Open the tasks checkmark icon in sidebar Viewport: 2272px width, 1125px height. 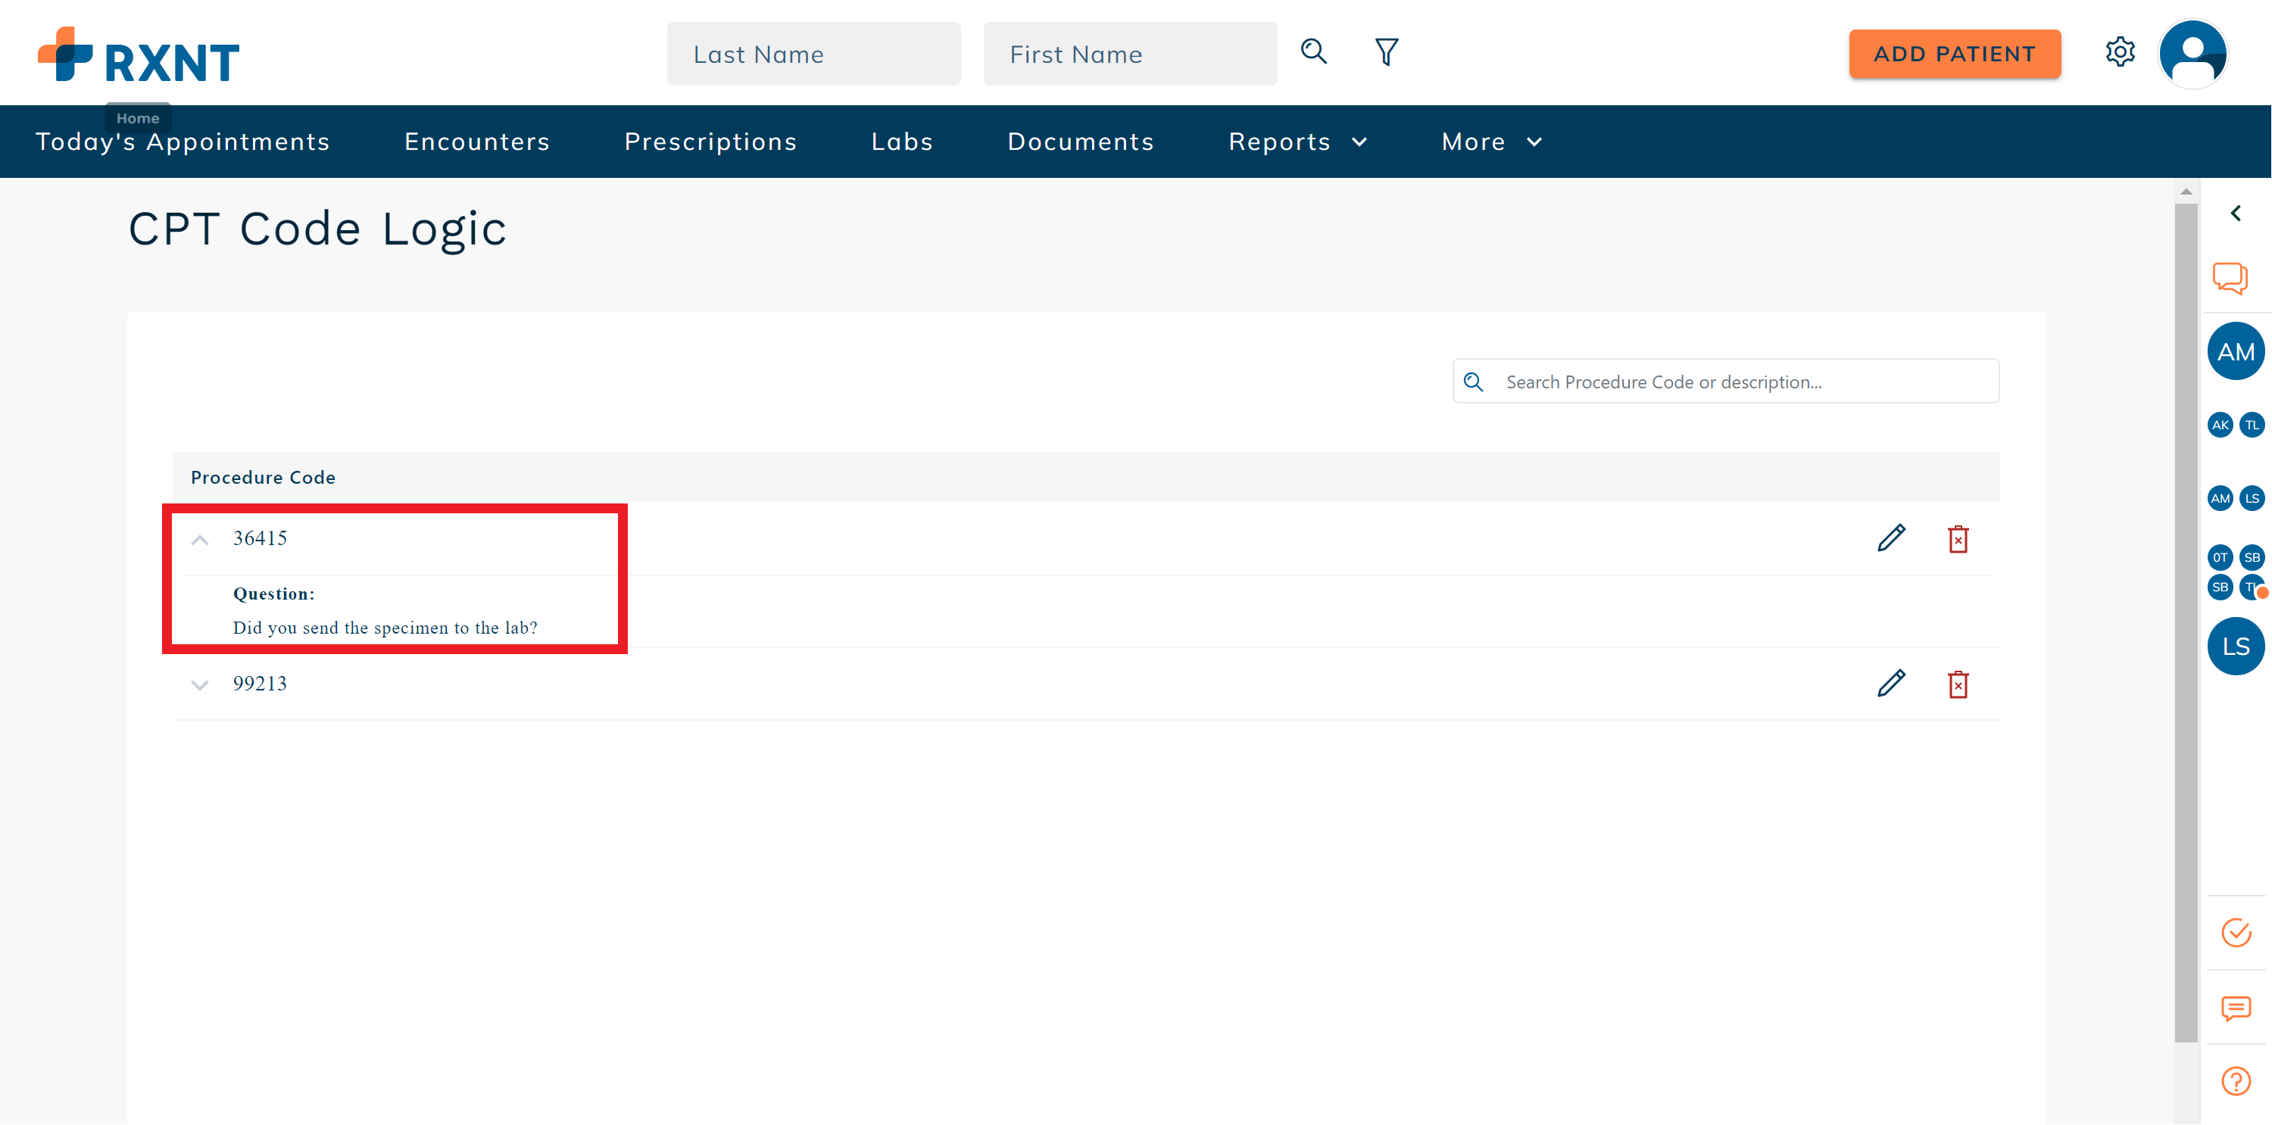[x=2235, y=932]
